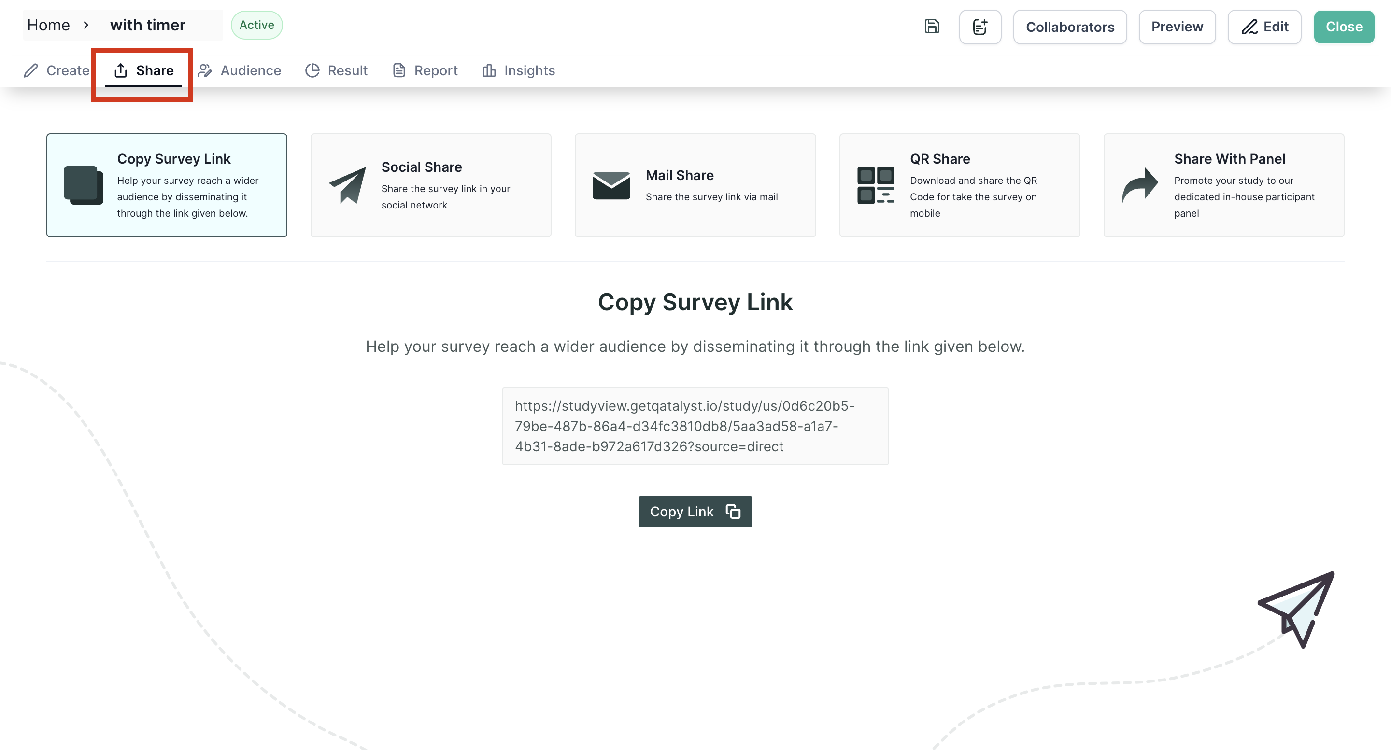Click the QR code icon
Image resolution: width=1391 pixels, height=750 pixels.
tap(875, 185)
